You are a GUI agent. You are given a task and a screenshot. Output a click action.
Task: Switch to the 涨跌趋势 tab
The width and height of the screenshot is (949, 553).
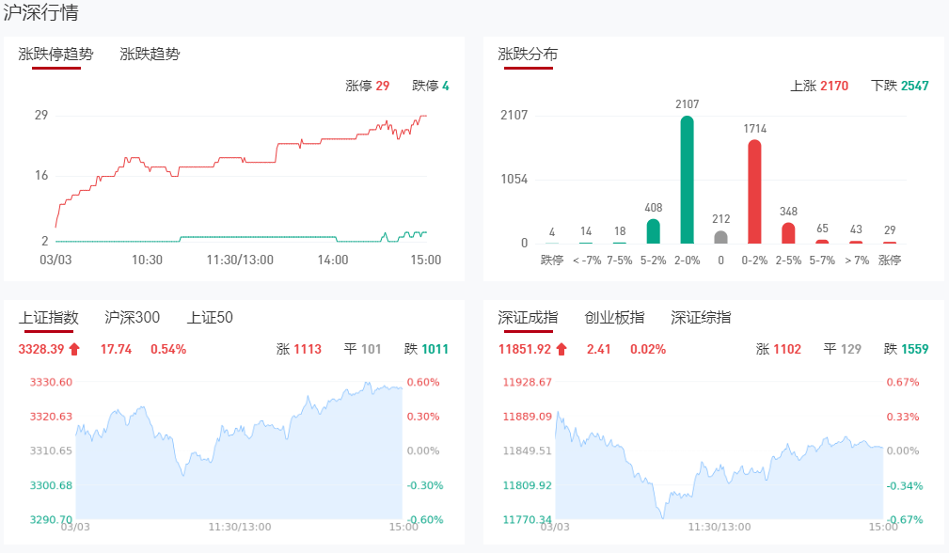pyautogui.click(x=150, y=55)
